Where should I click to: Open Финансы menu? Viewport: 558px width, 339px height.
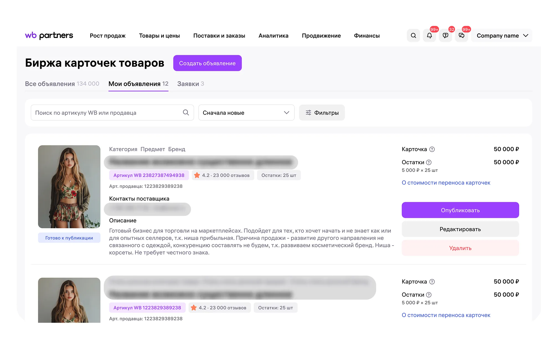click(367, 36)
